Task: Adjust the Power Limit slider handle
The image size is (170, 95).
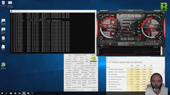Action: click(x=131, y=23)
